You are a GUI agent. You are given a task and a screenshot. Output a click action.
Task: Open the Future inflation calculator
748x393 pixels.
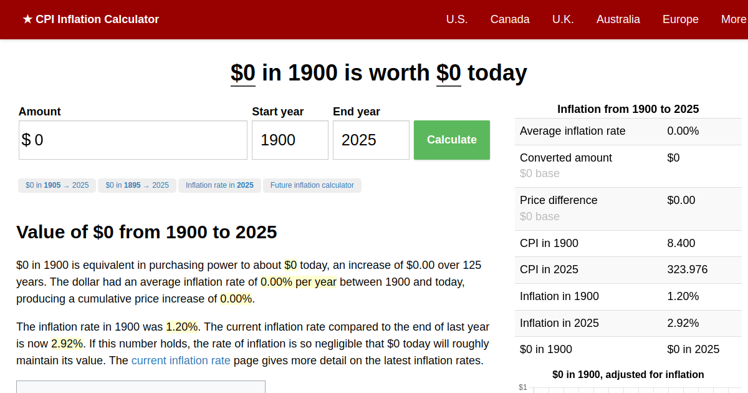pos(312,185)
